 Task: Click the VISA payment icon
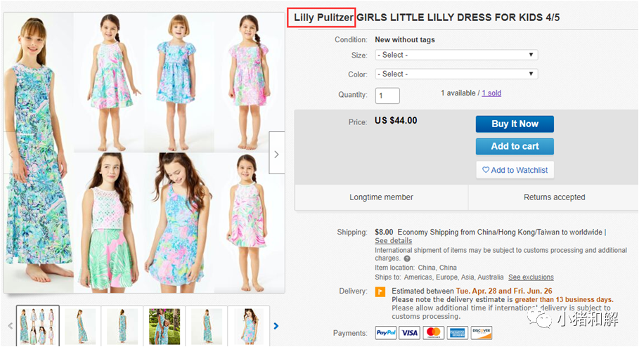(x=409, y=333)
